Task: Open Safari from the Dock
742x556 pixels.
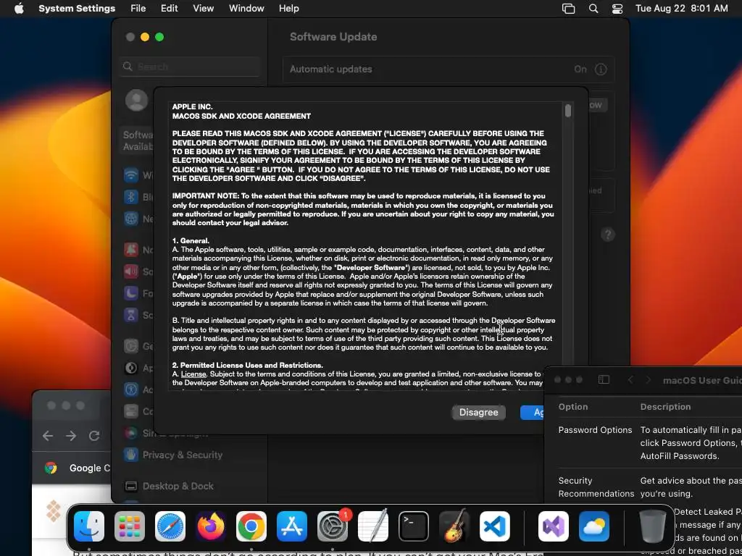Action: pyautogui.click(x=170, y=526)
